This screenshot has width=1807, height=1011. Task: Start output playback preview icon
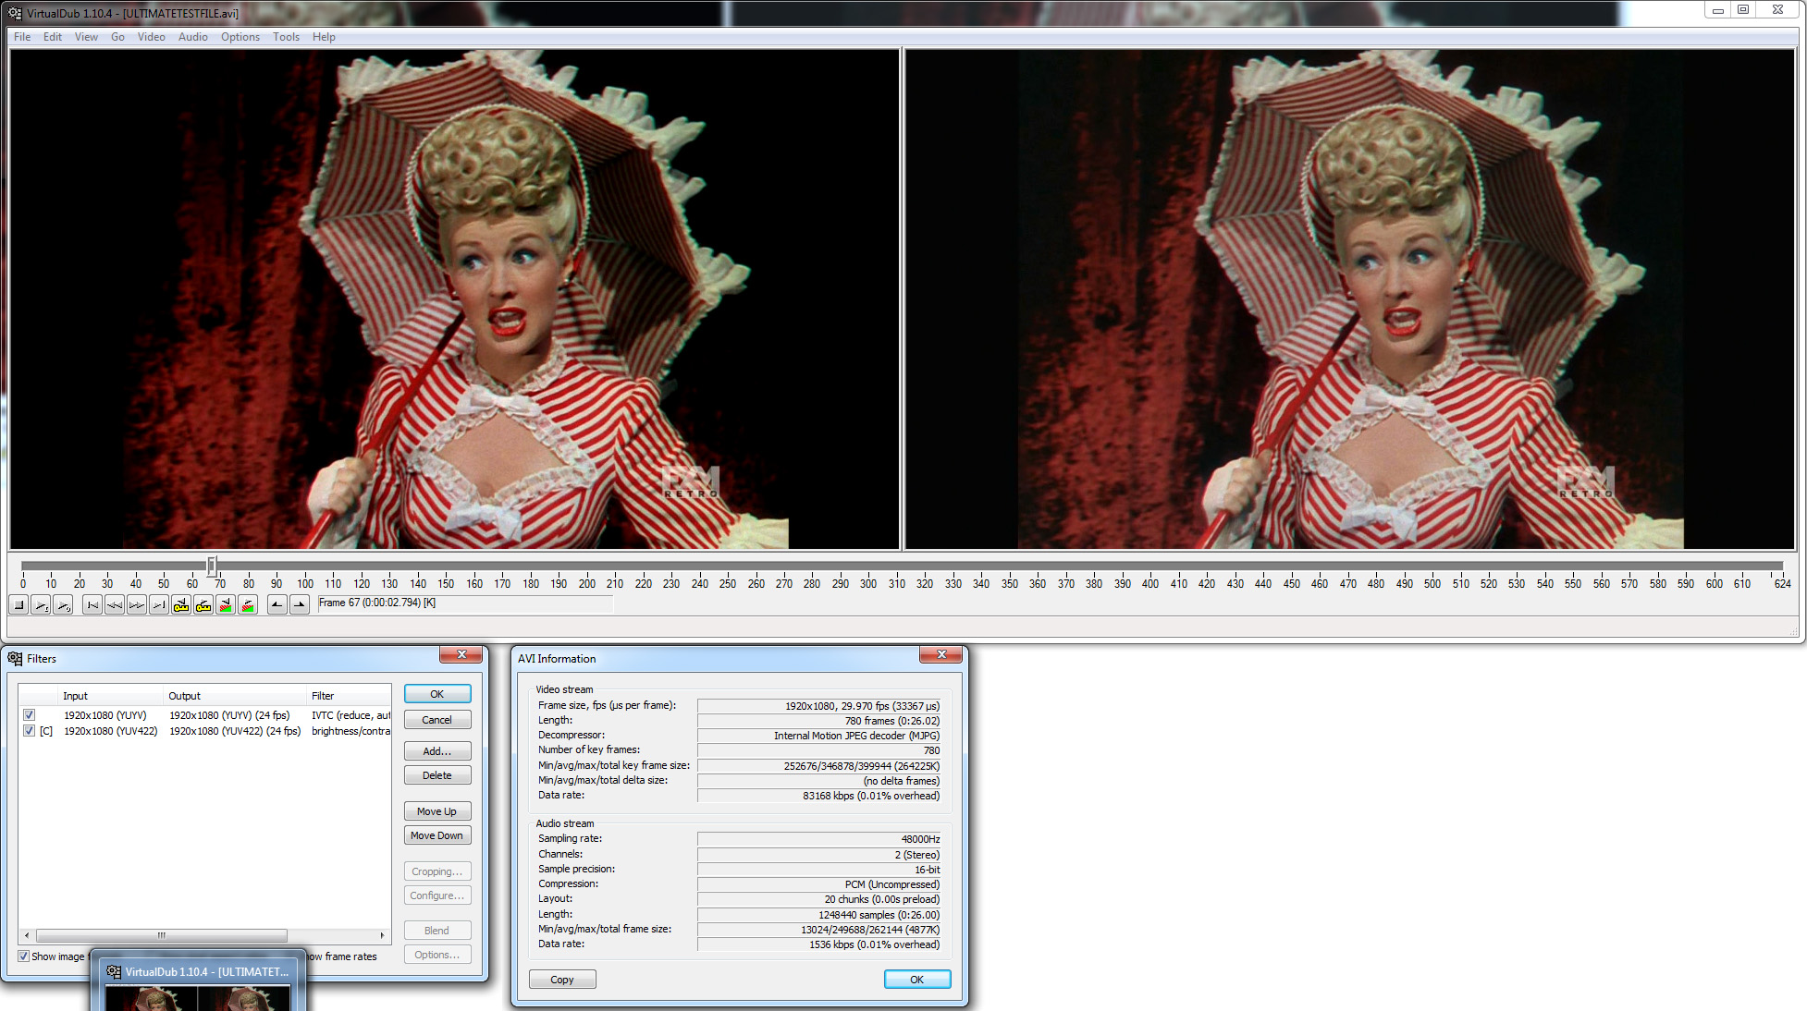(x=63, y=604)
